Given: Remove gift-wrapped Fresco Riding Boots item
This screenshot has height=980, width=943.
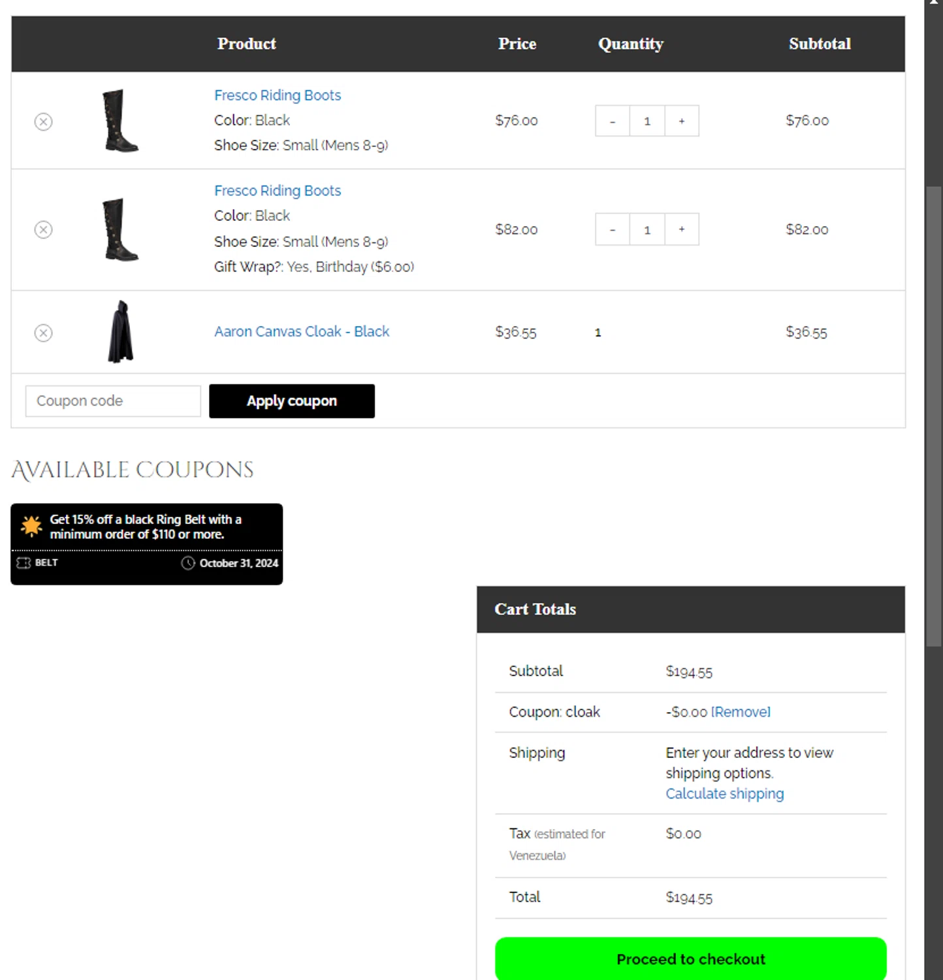Looking at the screenshot, I should pos(43,229).
